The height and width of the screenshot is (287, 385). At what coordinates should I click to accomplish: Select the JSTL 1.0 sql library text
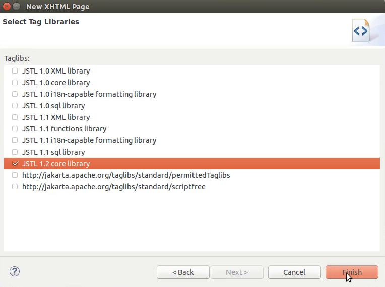(53, 105)
